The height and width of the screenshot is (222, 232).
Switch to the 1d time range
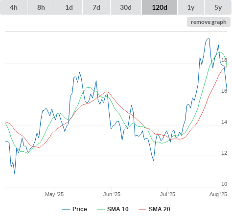69,7
